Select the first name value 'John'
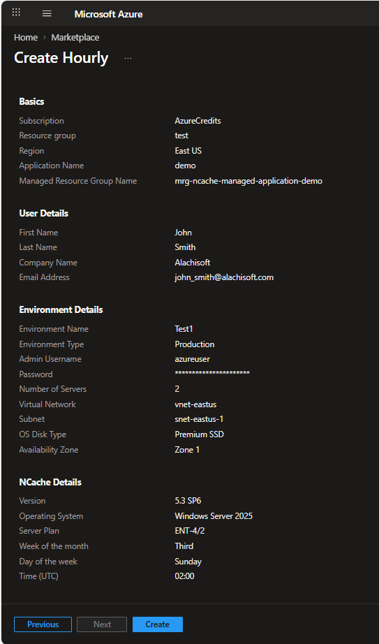The height and width of the screenshot is (644, 379). (183, 233)
